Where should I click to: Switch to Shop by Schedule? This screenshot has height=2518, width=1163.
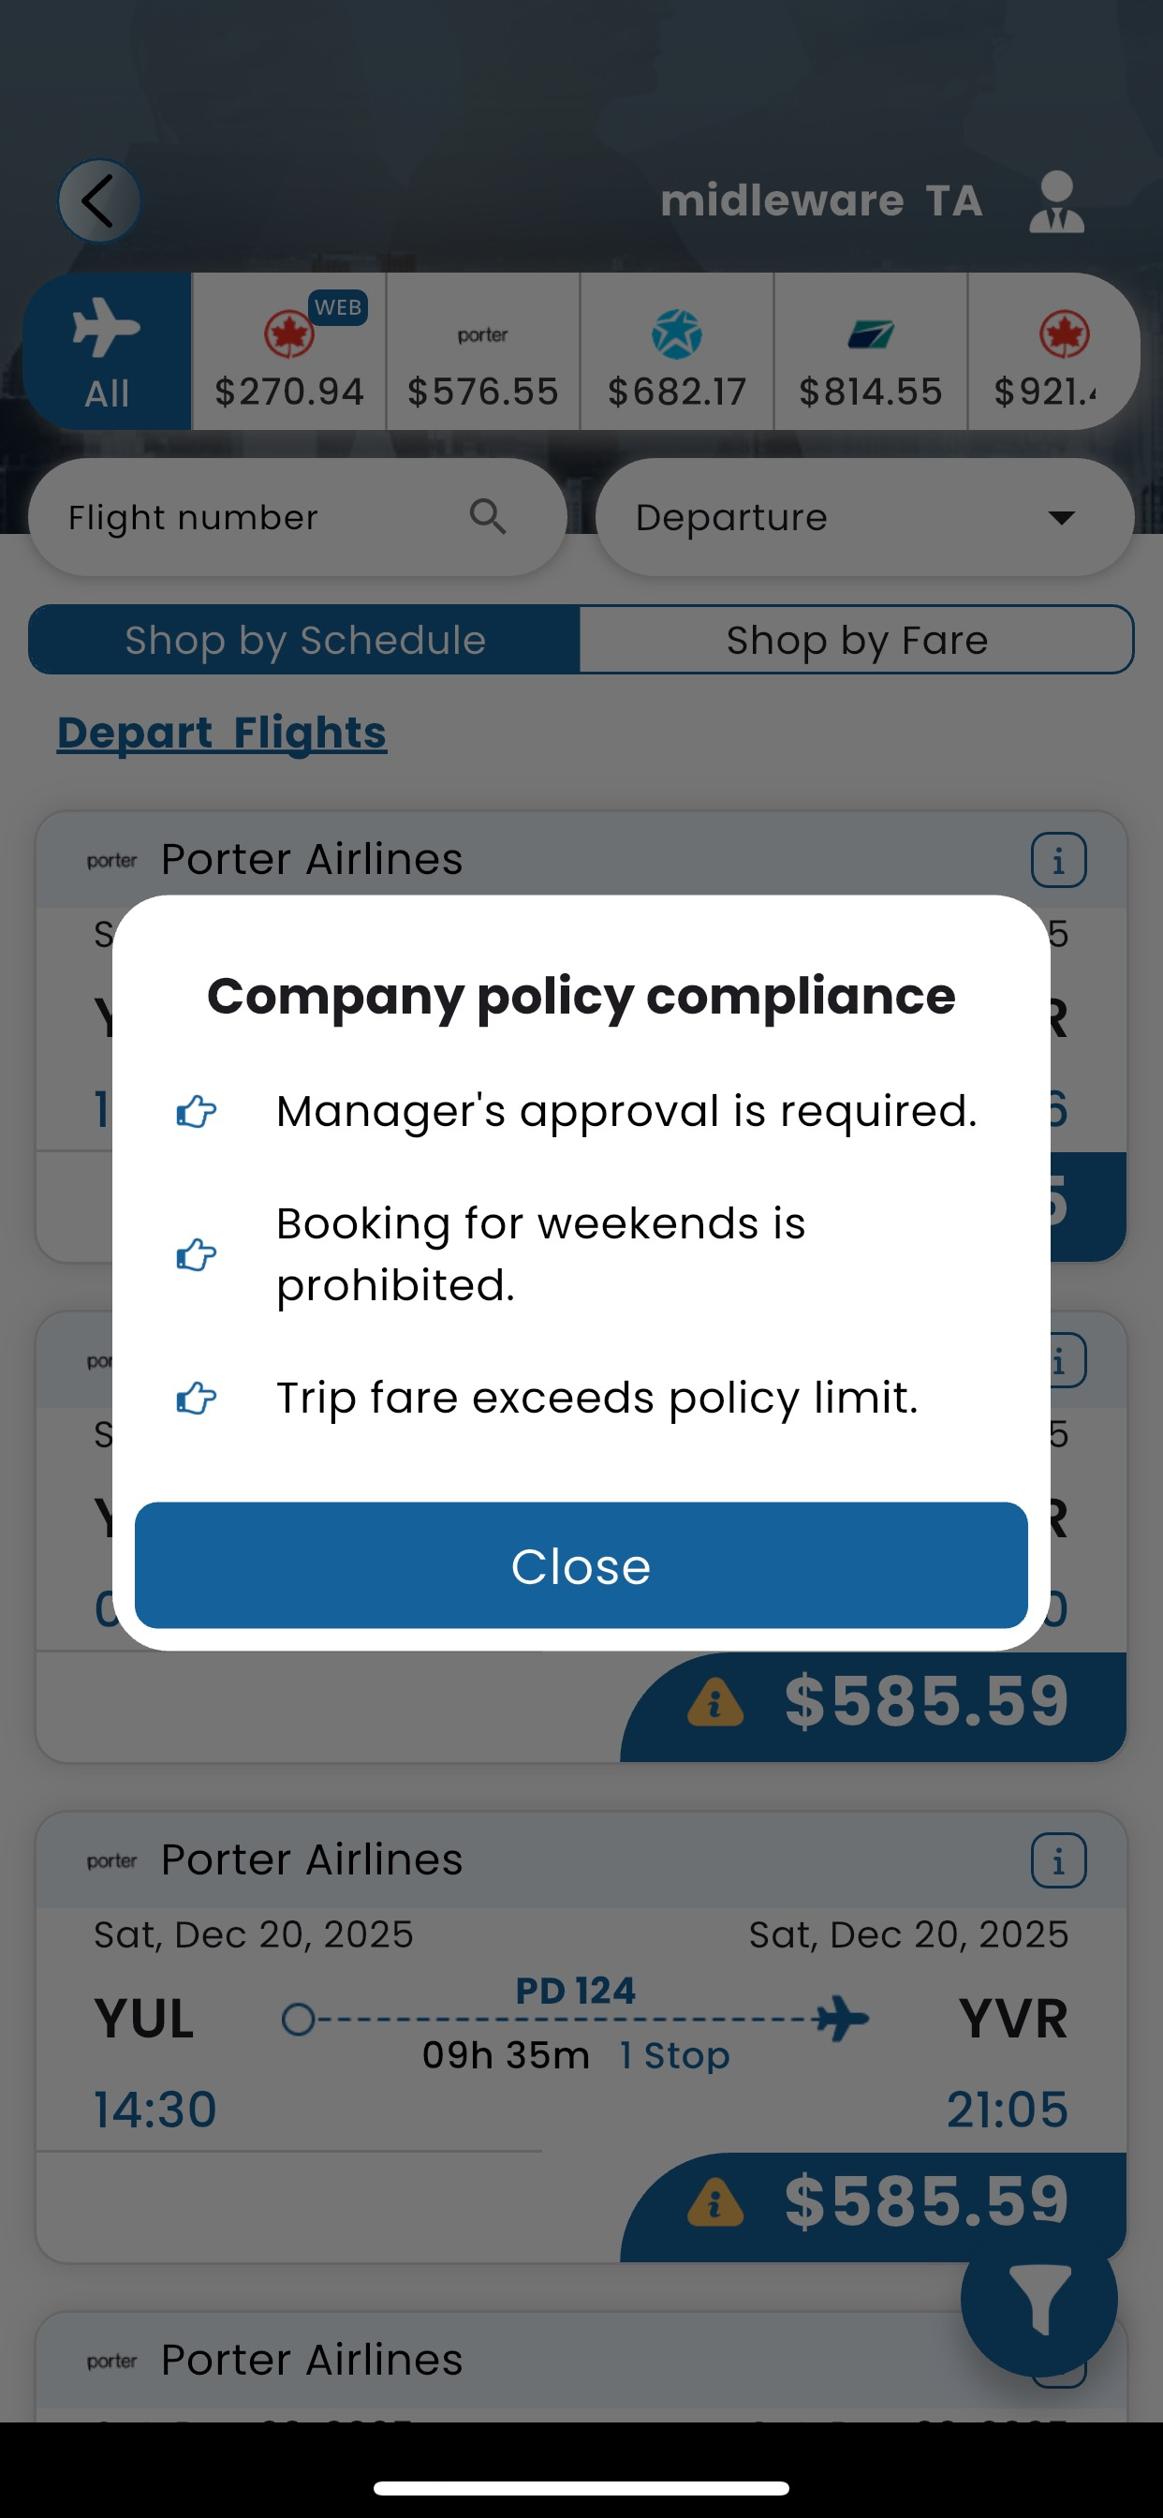pos(304,640)
